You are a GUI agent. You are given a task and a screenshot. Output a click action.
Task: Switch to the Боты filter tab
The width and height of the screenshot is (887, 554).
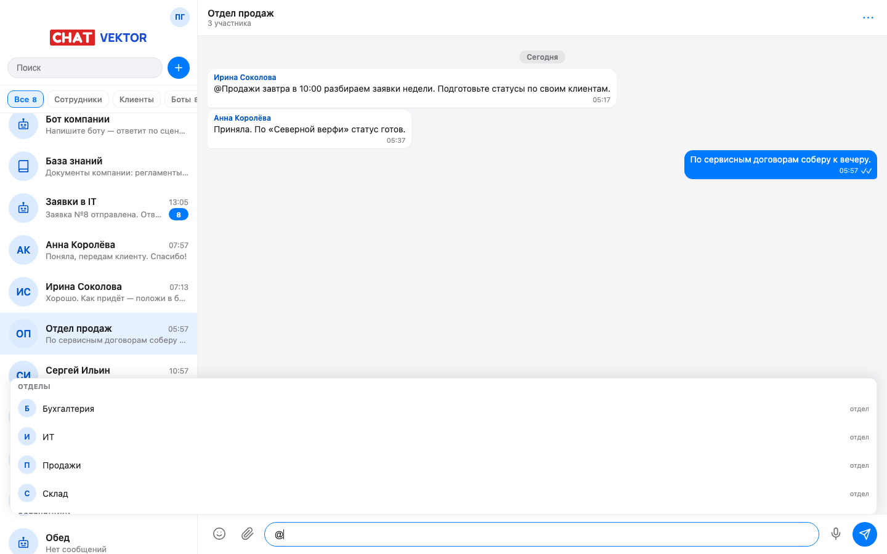coord(182,99)
